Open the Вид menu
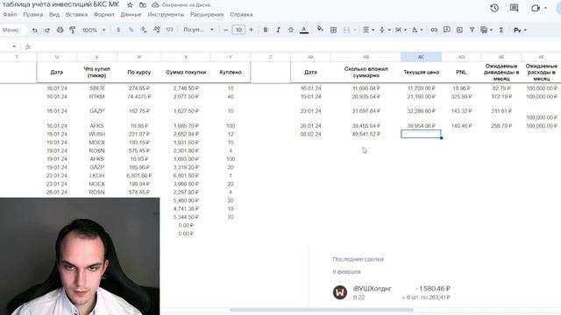The height and width of the screenshot is (315, 561). click(x=54, y=15)
